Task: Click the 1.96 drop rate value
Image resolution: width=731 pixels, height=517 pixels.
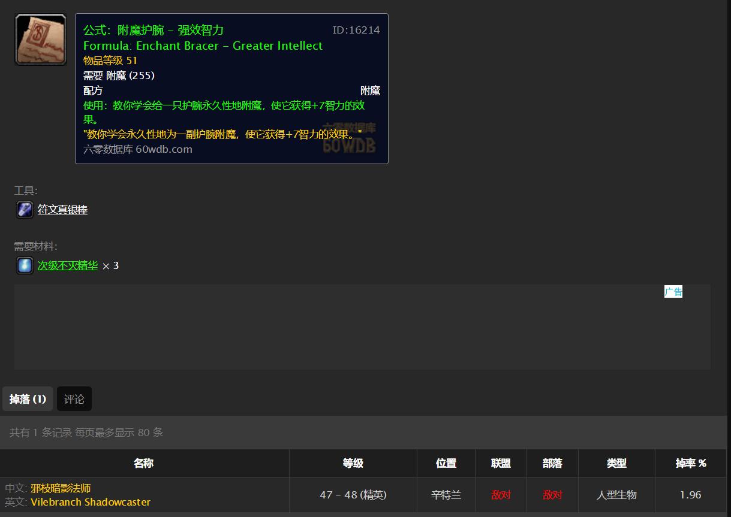Action: tap(691, 495)
